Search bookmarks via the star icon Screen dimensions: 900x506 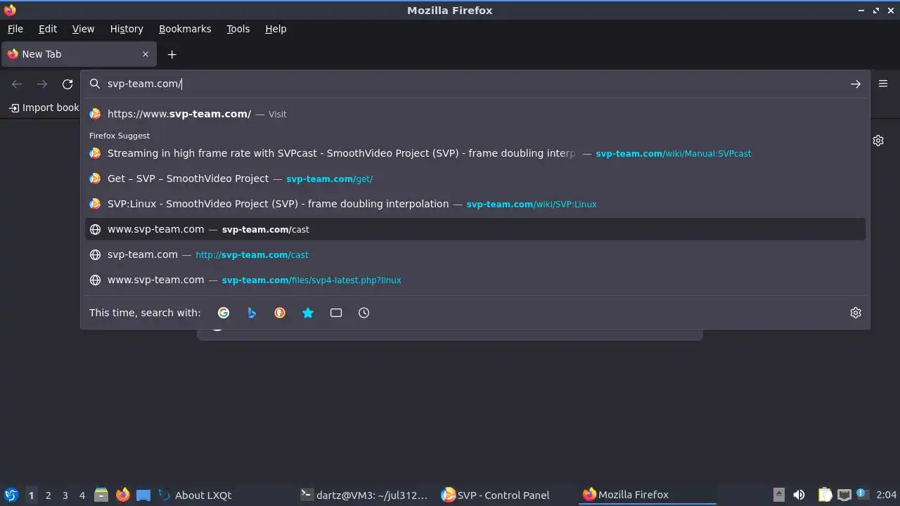click(x=308, y=313)
